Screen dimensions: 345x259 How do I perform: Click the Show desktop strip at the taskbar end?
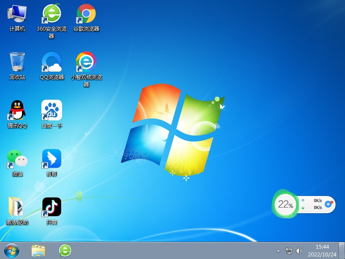pyautogui.click(x=342, y=251)
